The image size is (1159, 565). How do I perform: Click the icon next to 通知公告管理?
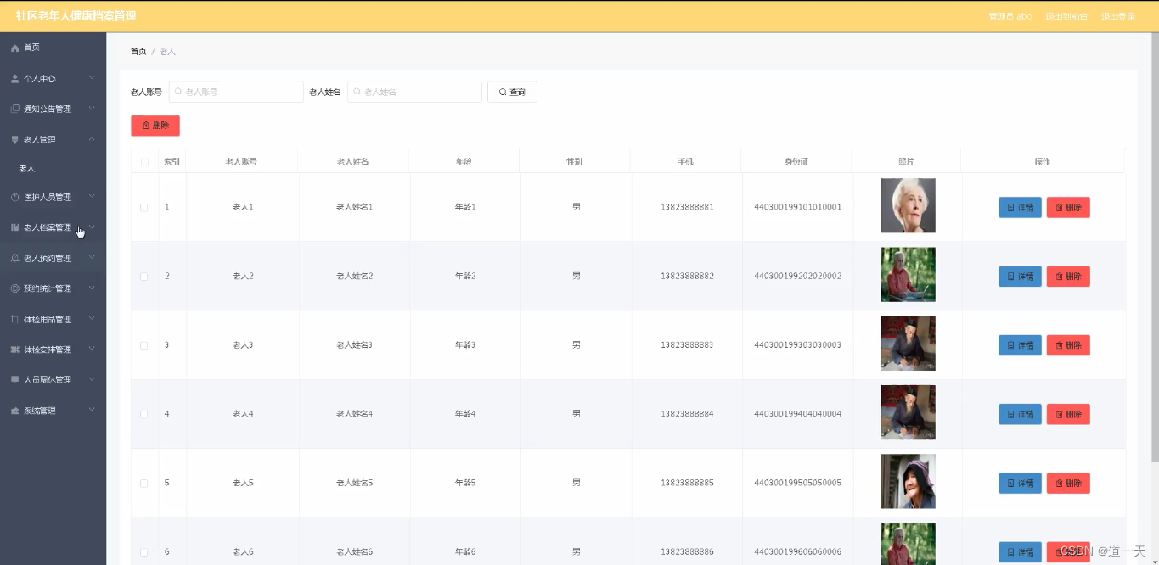click(x=14, y=109)
